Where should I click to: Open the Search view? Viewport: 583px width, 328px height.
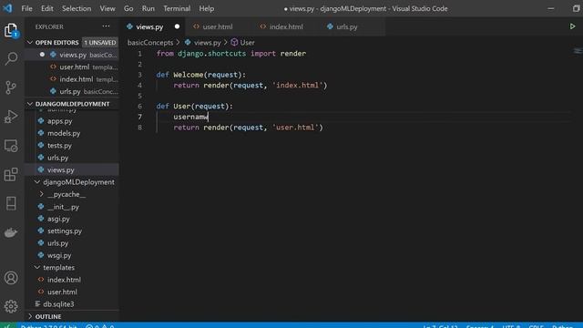point(11,58)
